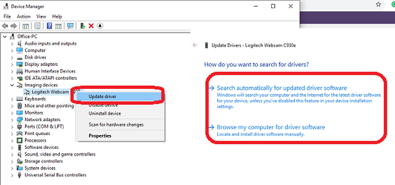This screenshot has height=185, width=395.
Task: Expand the Display adapters node
Action: tap(12, 64)
